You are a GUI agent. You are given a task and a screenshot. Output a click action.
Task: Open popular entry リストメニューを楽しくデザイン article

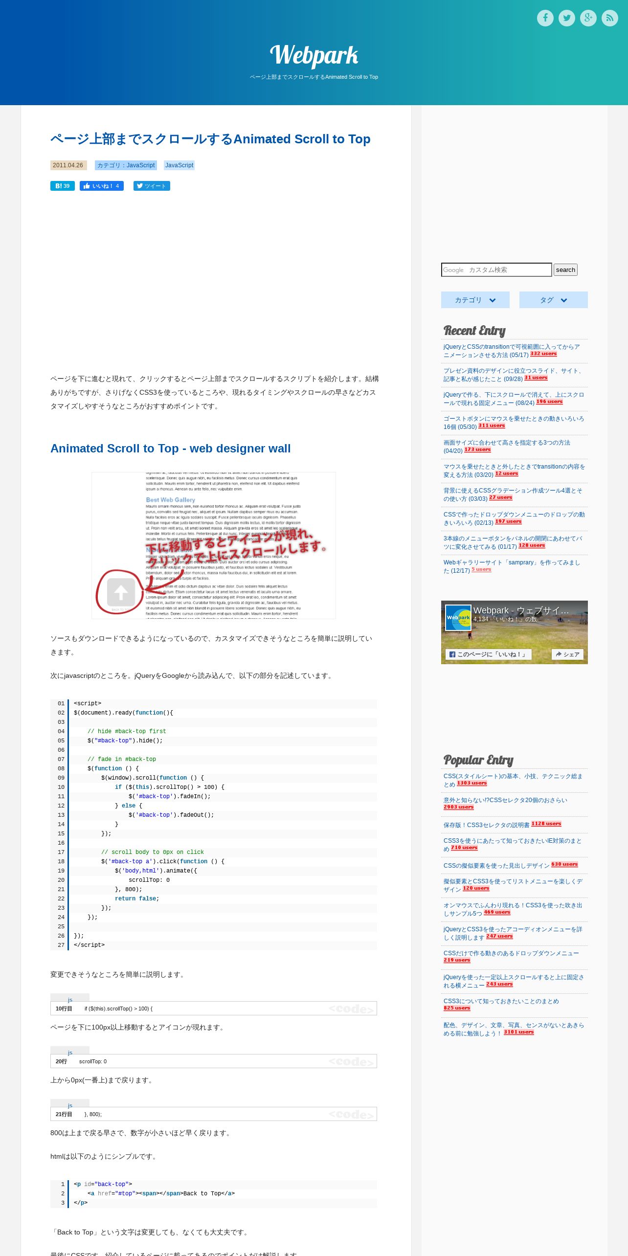pyautogui.click(x=513, y=885)
